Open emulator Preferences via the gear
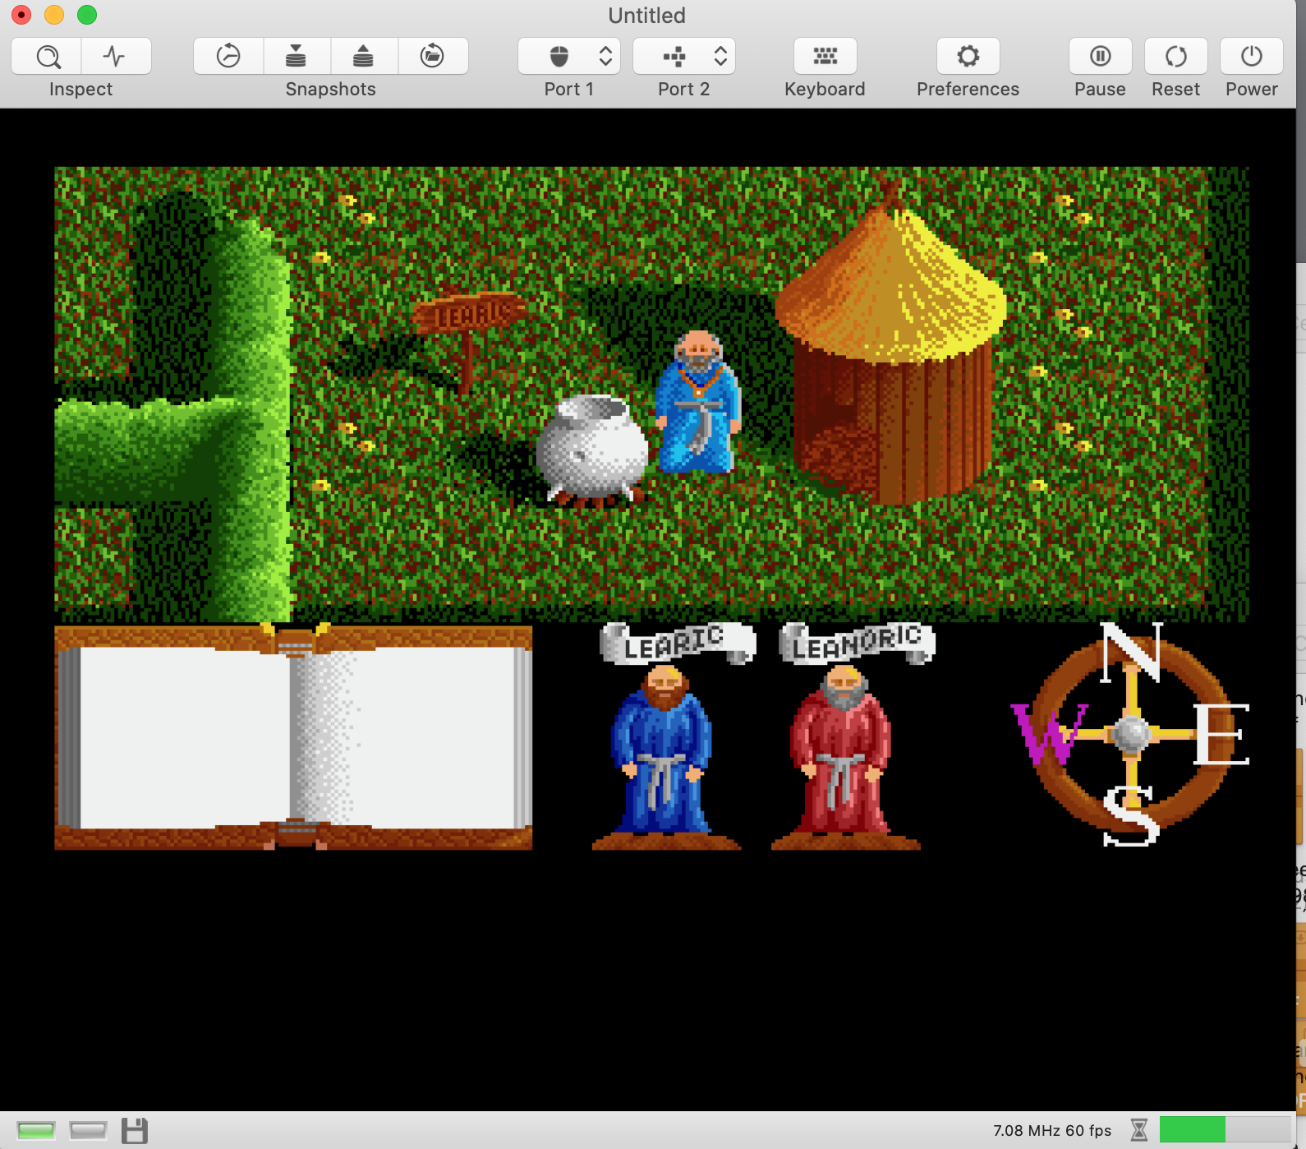Image resolution: width=1306 pixels, height=1149 pixels. coord(968,56)
